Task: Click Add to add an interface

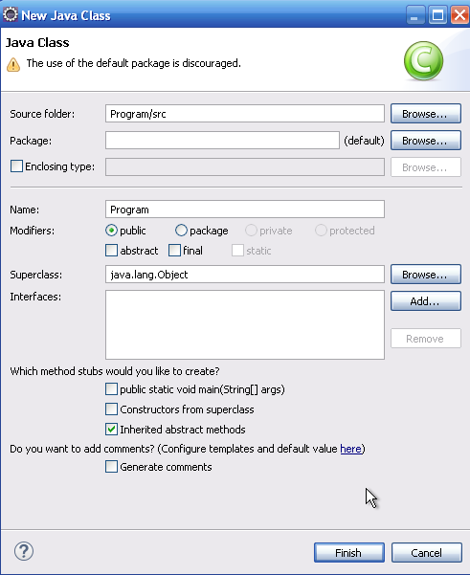Action: tap(426, 301)
